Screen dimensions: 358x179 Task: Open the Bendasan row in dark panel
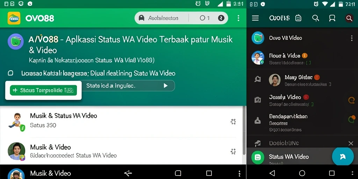pyautogui.click(x=302, y=123)
